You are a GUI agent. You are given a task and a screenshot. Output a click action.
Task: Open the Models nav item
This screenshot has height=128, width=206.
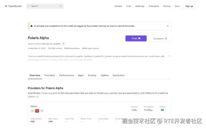tap(118, 6)
